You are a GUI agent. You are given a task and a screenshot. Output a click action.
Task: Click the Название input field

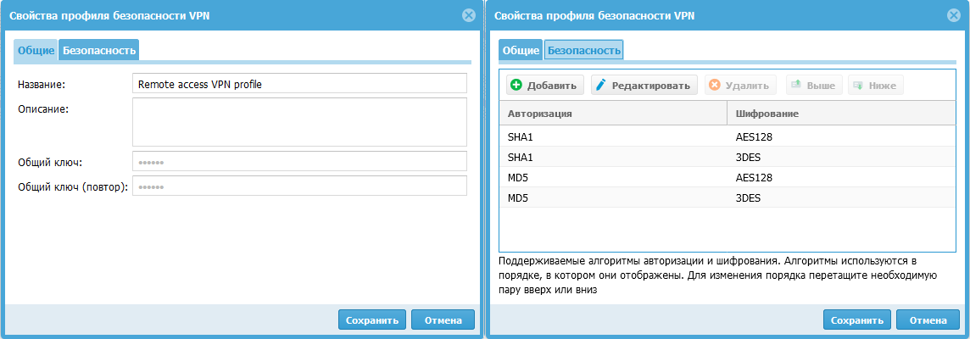[299, 84]
